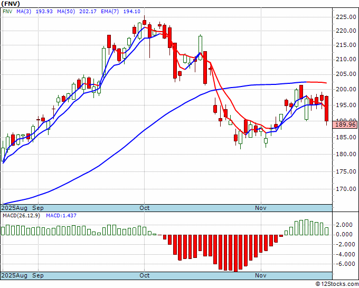The width and height of the screenshot is (359, 288).
Task: Click the FNV legend label
Action: pos(7,12)
